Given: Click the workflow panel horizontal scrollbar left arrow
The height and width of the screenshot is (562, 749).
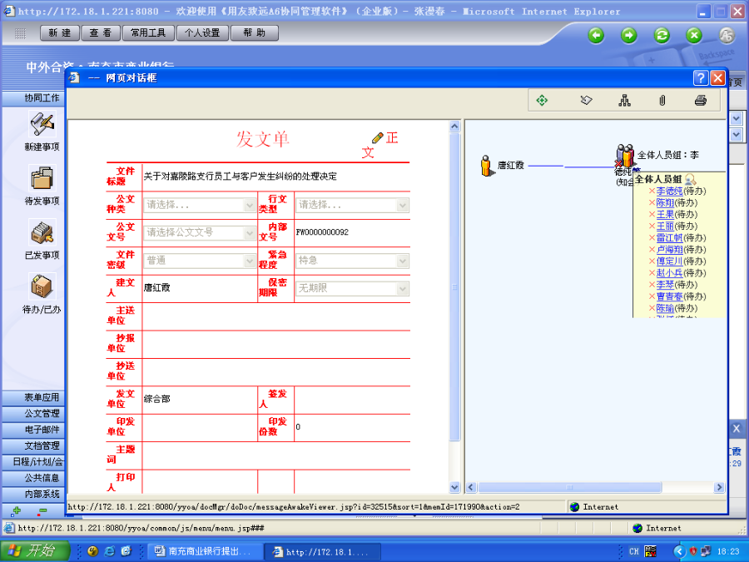Looking at the screenshot, I should [x=471, y=487].
